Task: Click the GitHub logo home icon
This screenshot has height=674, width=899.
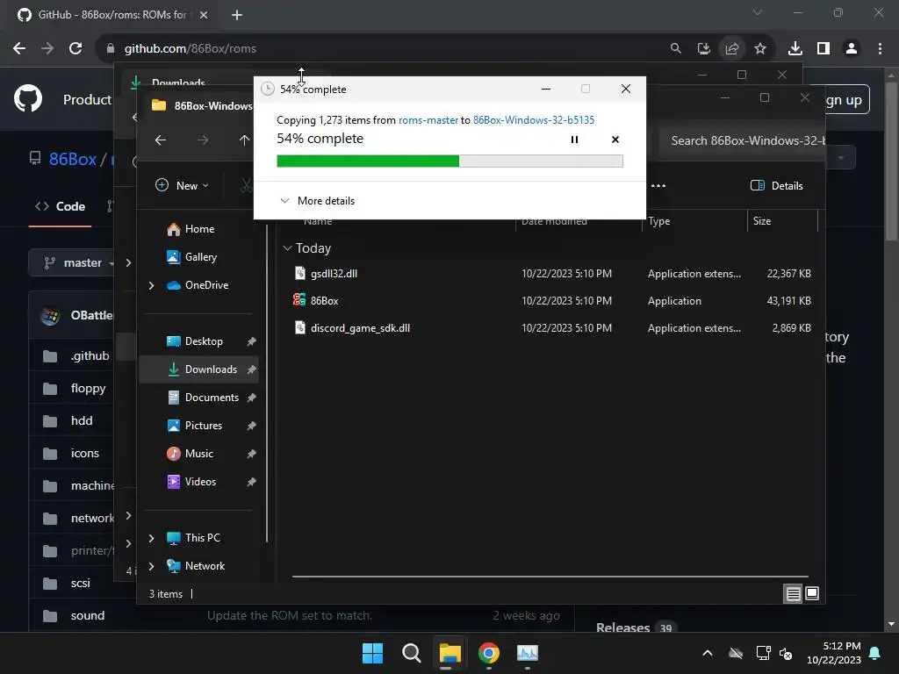Action: coord(28,99)
